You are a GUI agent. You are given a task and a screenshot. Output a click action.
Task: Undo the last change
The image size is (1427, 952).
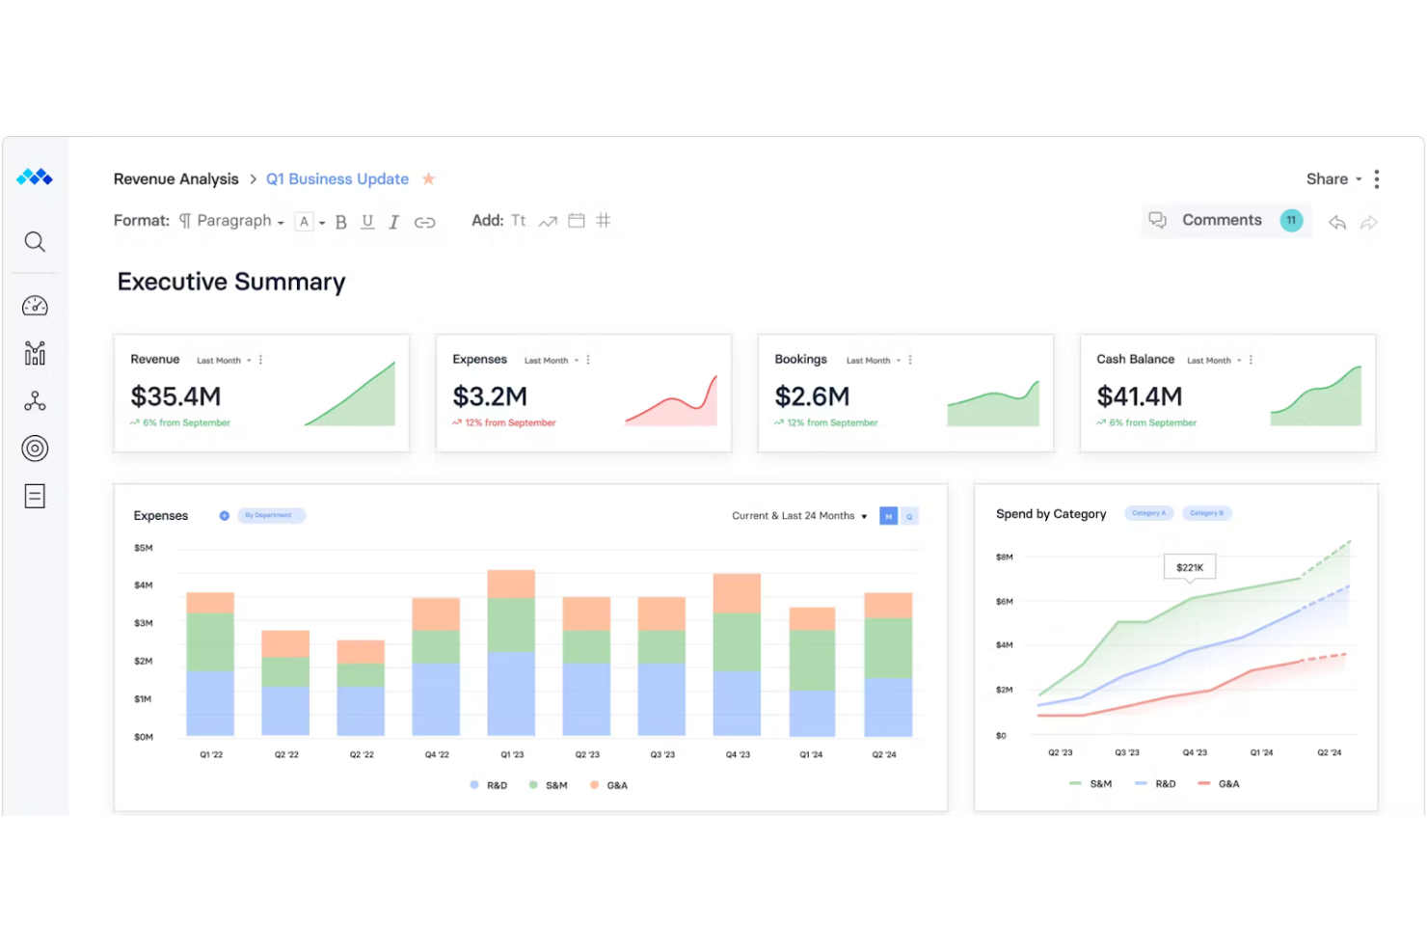click(x=1337, y=223)
